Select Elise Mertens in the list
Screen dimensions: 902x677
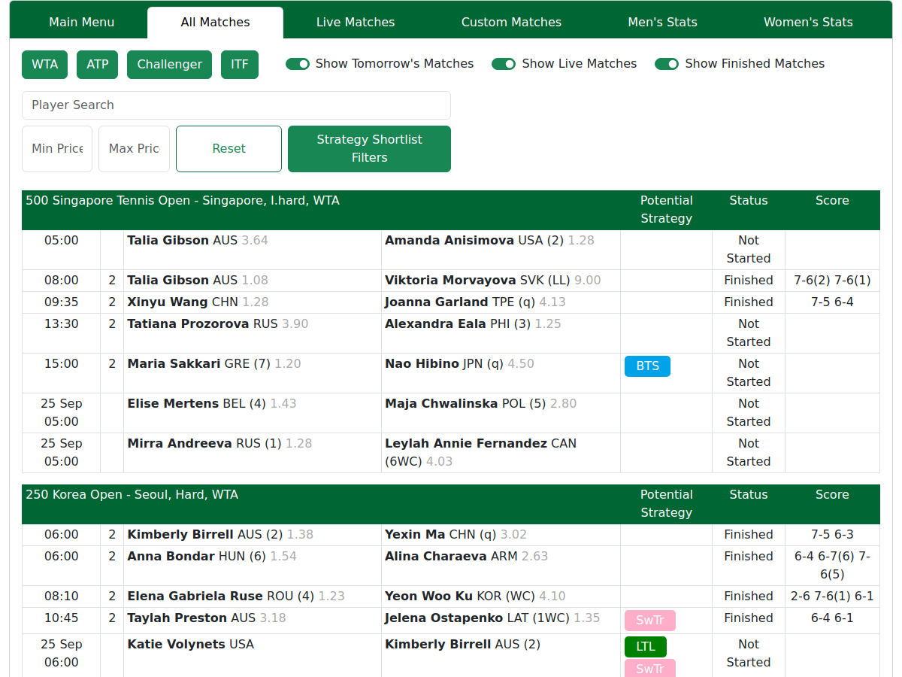pyautogui.click(x=173, y=404)
